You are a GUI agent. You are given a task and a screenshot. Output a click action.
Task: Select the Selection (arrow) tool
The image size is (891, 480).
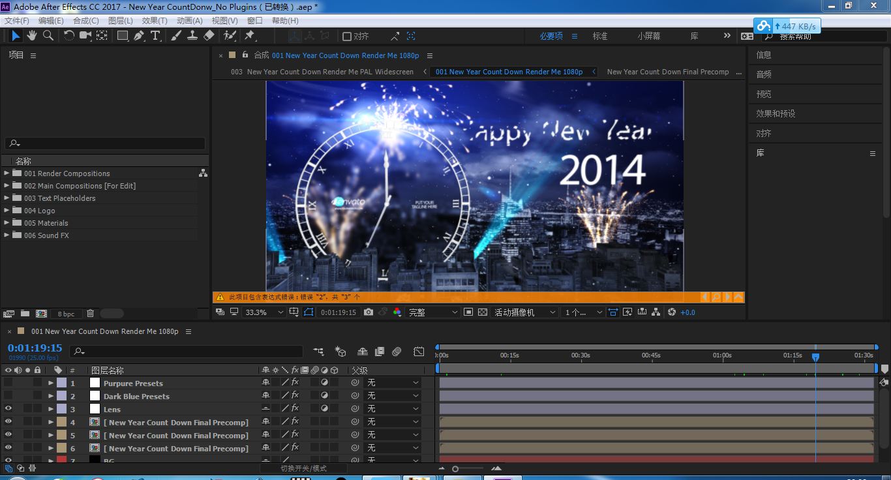16,36
